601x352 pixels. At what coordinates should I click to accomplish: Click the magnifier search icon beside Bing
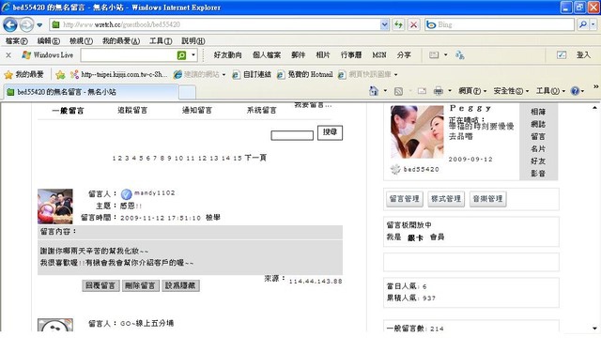[582, 25]
